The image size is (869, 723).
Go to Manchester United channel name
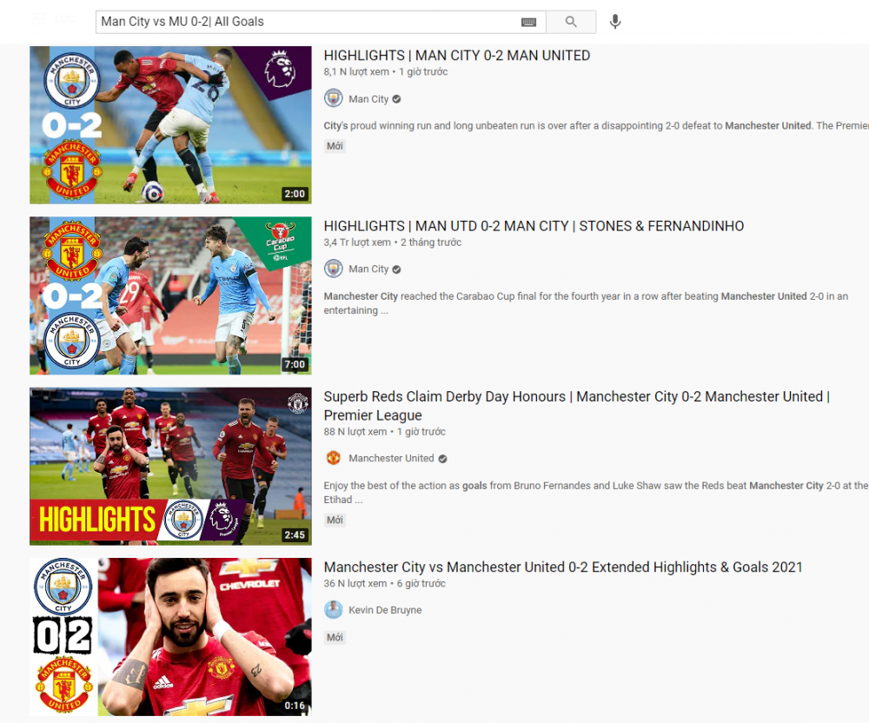coord(391,458)
